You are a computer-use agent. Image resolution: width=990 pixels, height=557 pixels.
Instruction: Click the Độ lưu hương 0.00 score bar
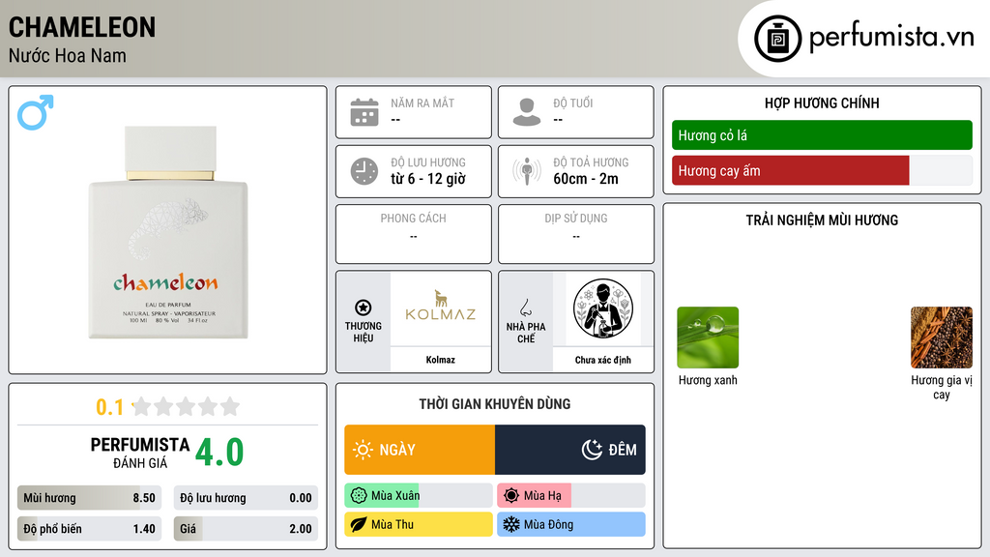(246, 498)
